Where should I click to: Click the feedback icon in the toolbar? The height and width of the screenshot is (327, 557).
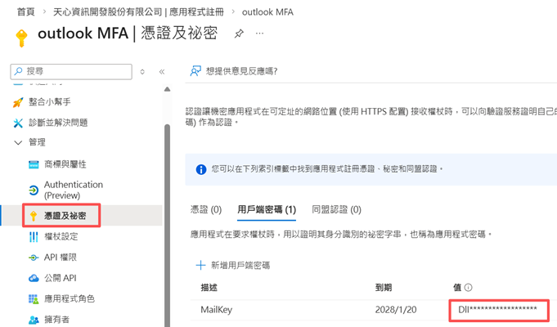[195, 71]
